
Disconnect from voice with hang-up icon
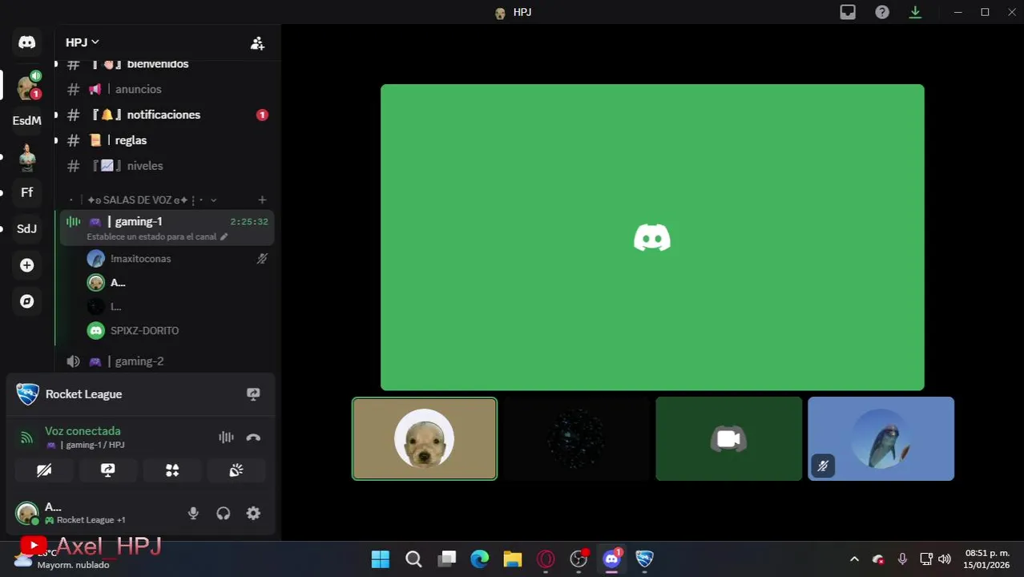pyautogui.click(x=253, y=438)
